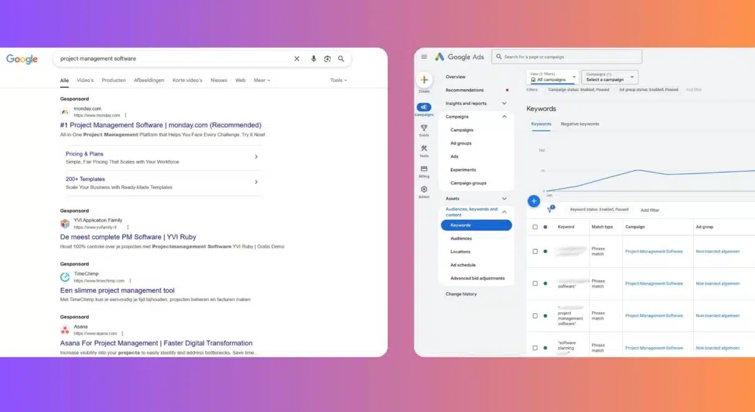
Task: Click the blue add keyword plus button
Action: pyautogui.click(x=533, y=201)
